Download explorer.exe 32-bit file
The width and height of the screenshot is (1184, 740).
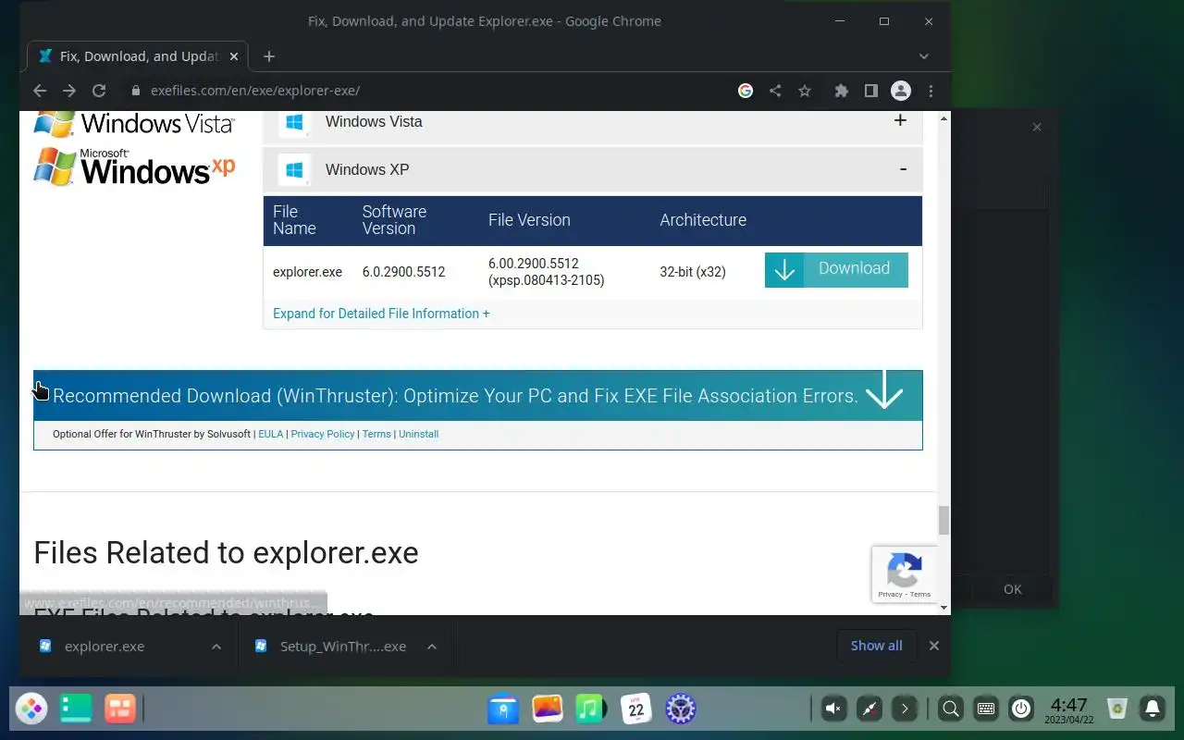(836, 269)
